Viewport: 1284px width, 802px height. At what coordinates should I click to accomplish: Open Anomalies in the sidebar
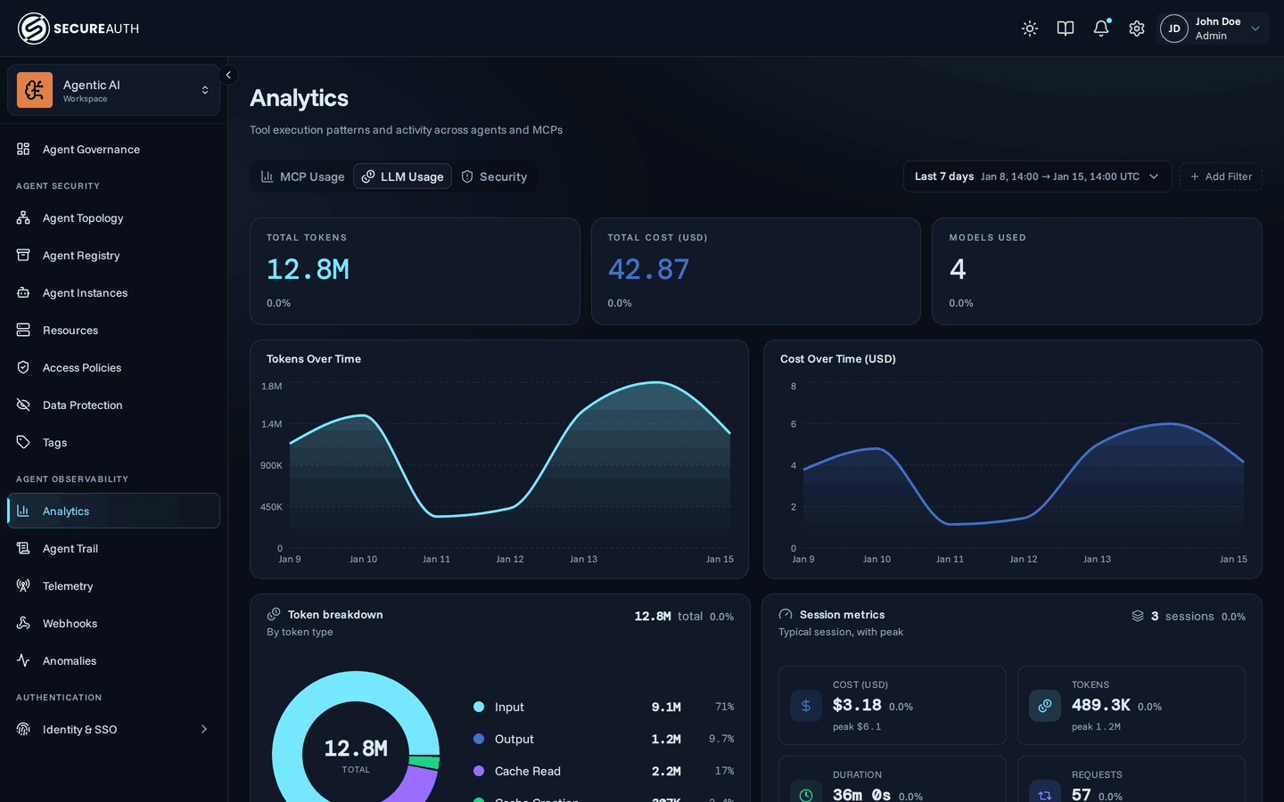pyautogui.click(x=113, y=660)
